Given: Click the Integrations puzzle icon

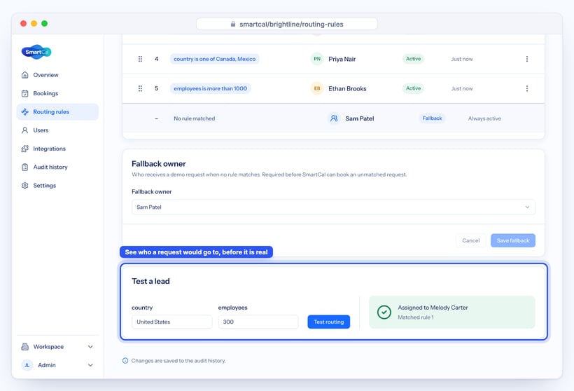Looking at the screenshot, I should (25, 149).
